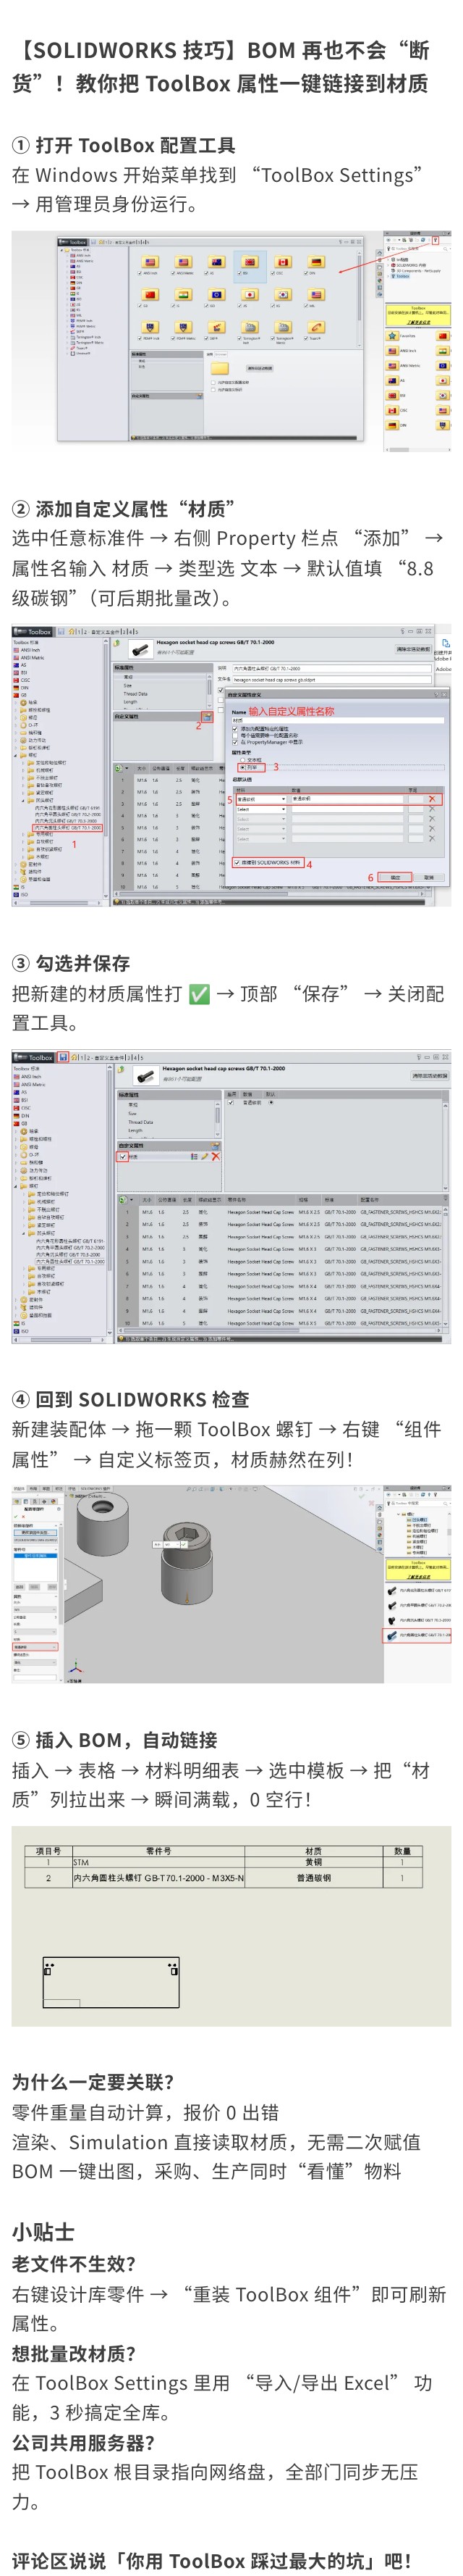This screenshot has height=2576, width=463.
Task: Click the AS standard icon in step ① grid
Action: point(216,263)
